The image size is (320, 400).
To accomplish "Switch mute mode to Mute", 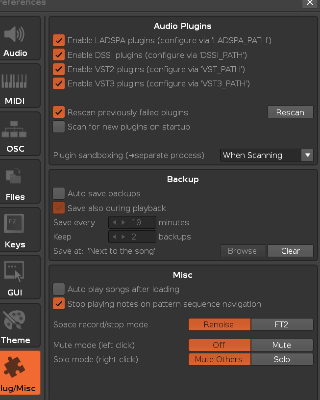I will [282, 345].
